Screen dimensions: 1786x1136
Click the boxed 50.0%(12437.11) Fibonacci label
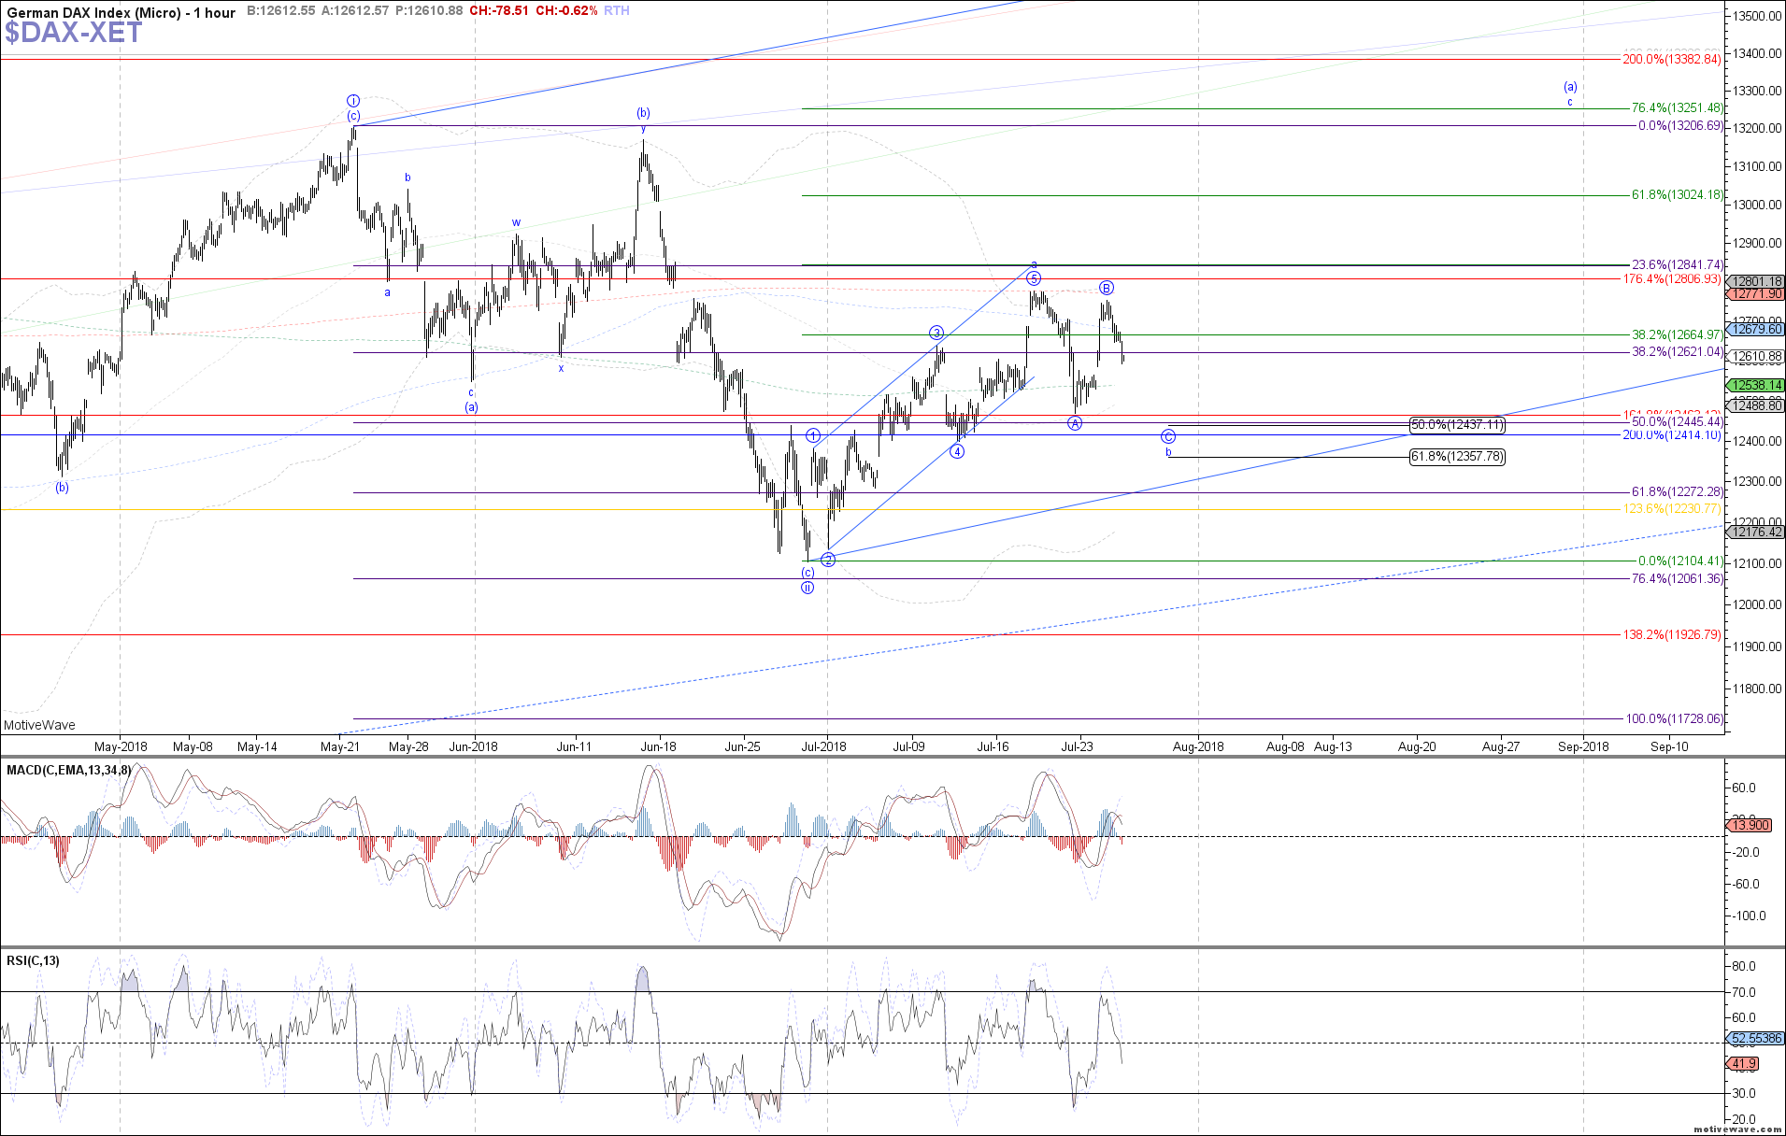1456,425
